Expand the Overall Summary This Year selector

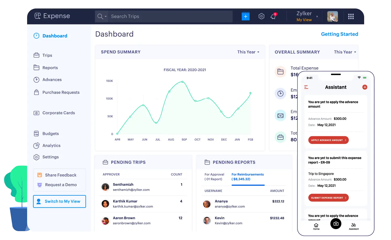(x=345, y=52)
